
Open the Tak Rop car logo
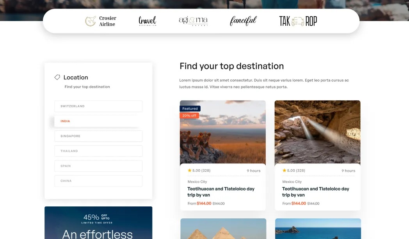[298, 21]
